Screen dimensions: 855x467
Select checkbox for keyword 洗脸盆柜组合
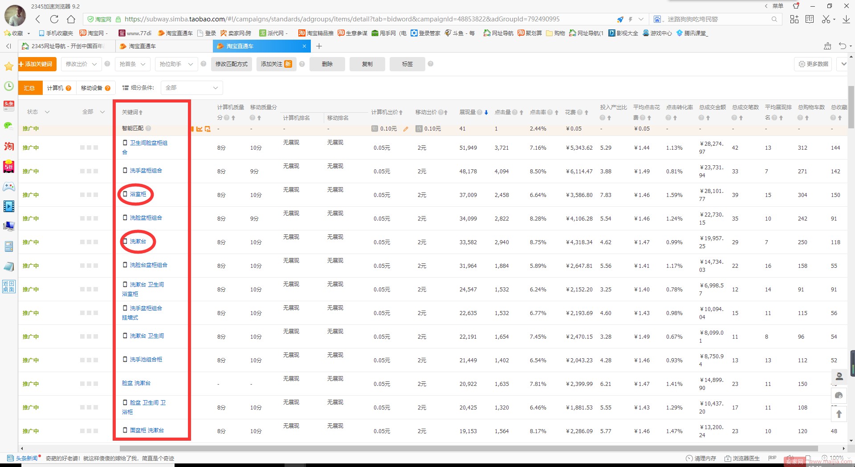point(125,218)
